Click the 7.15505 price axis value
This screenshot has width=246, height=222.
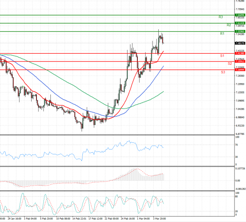240,93
